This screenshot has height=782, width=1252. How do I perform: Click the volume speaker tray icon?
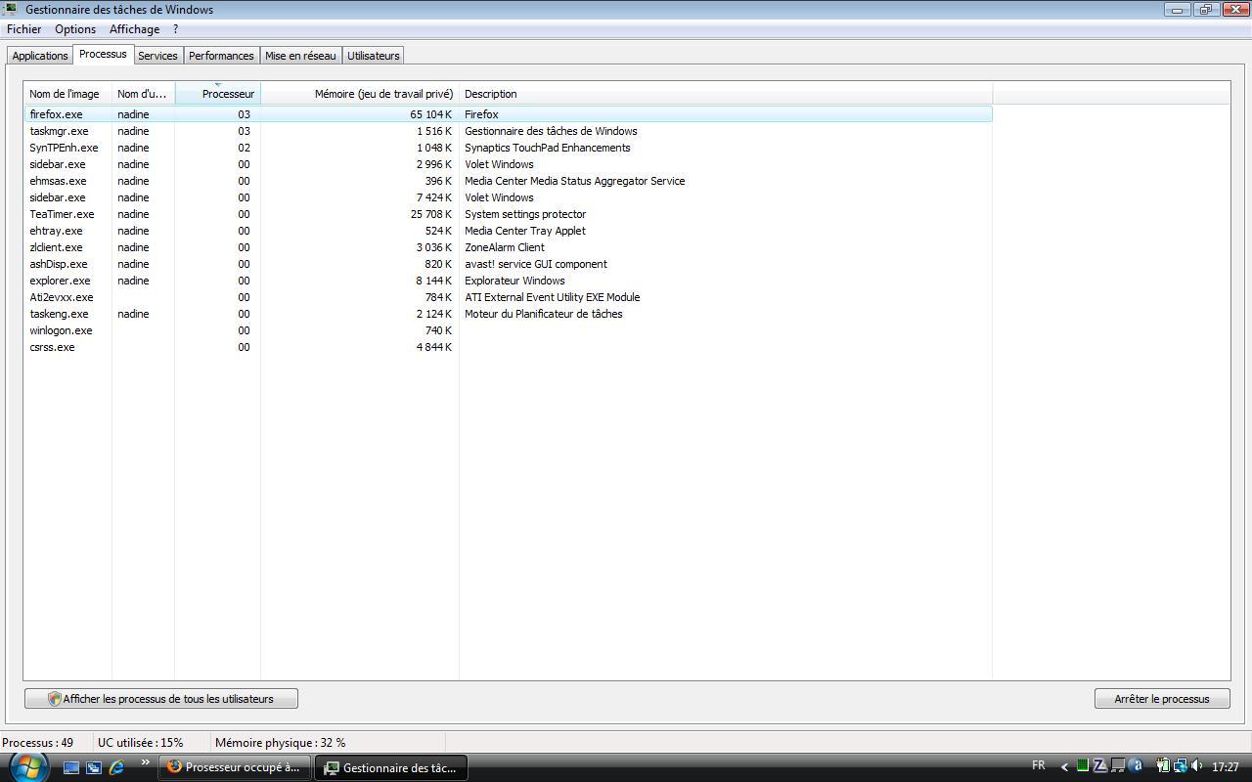click(1196, 766)
